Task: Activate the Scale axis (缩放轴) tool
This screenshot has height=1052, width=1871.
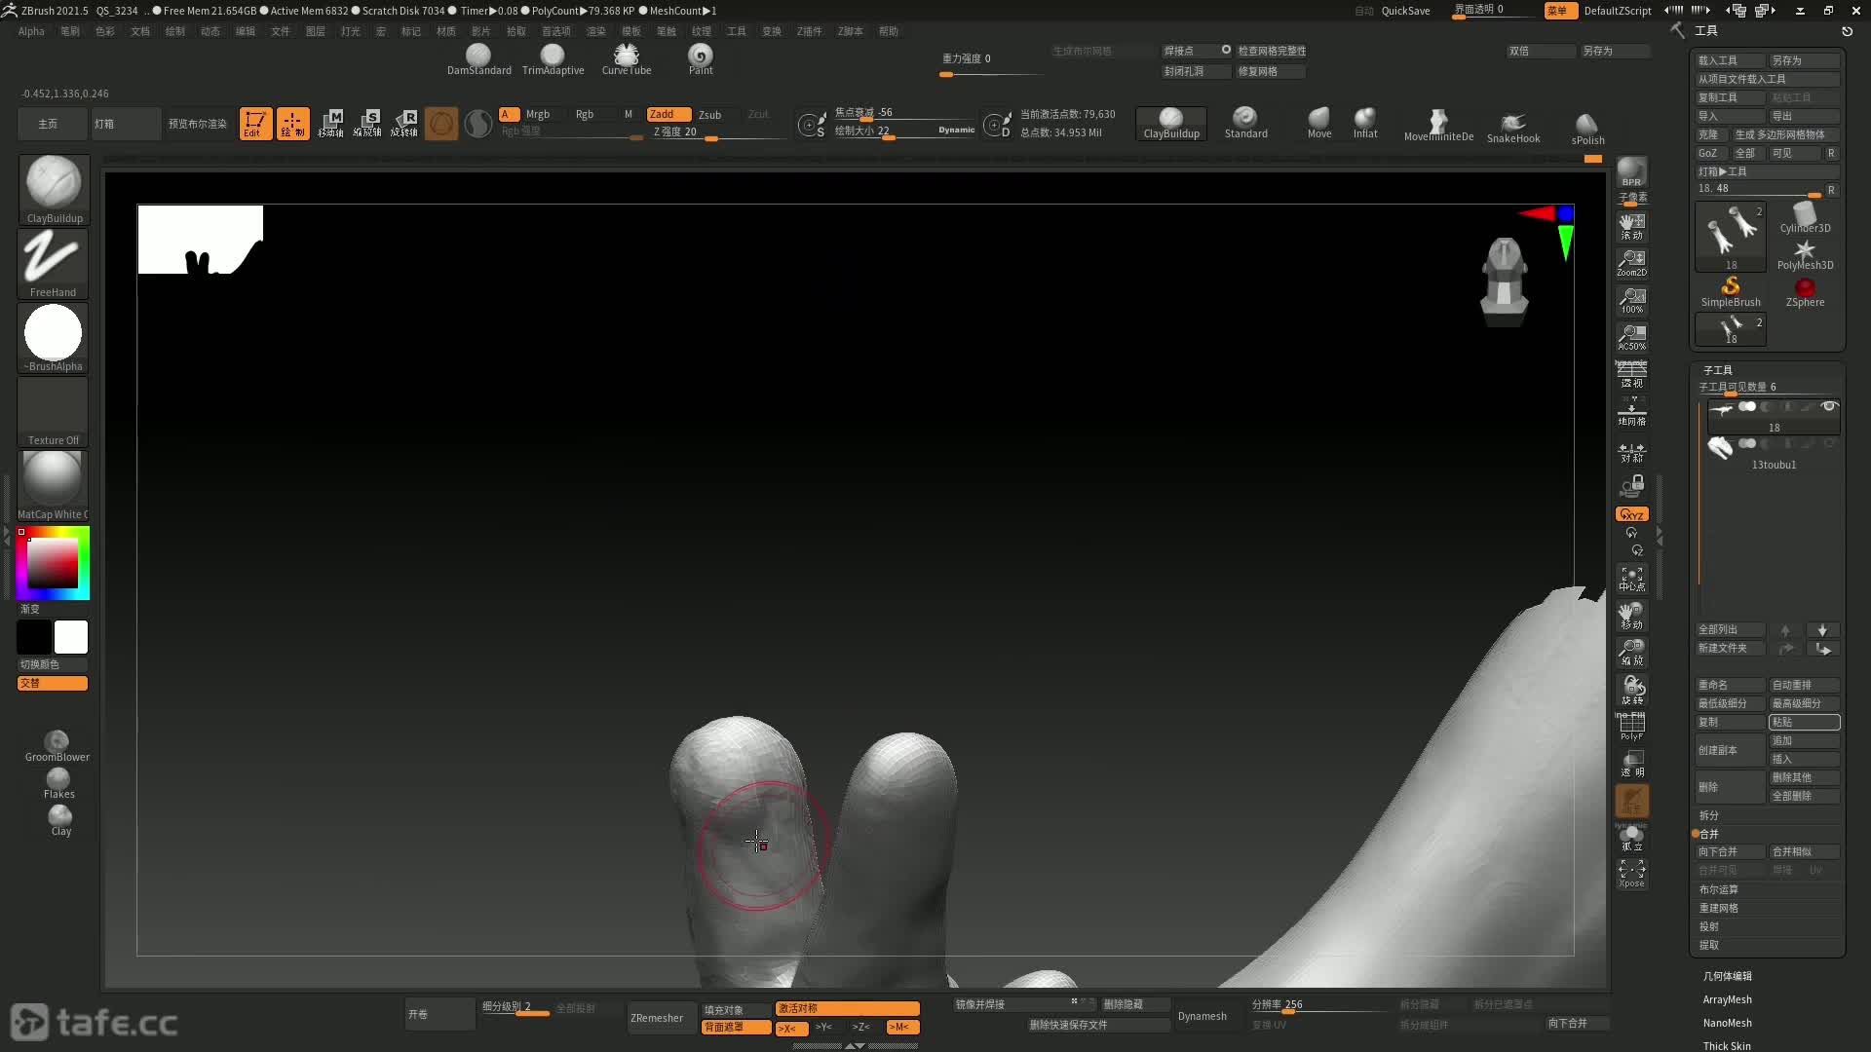Action: click(367, 123)
